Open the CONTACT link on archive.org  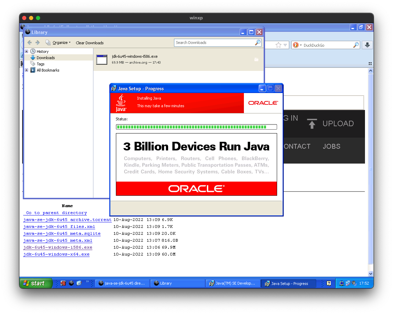[297, 146]
